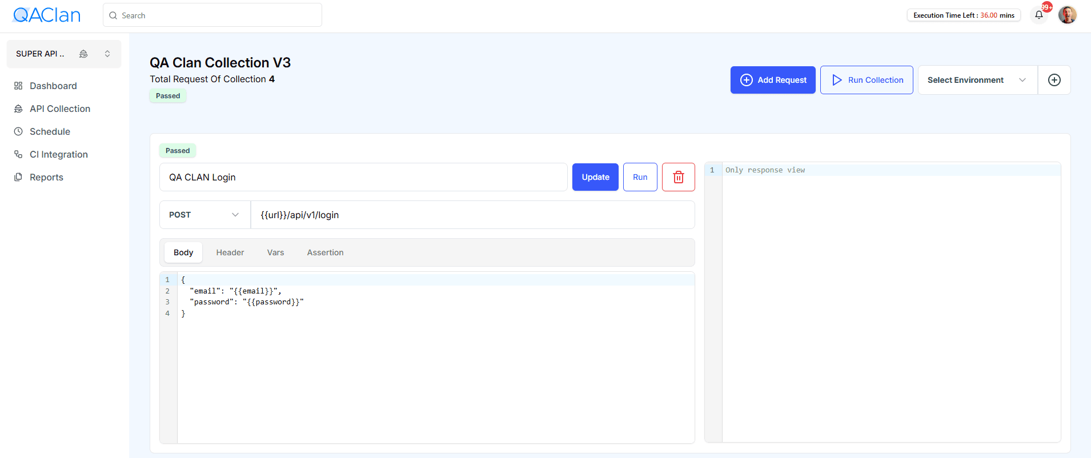Image resolution: width=1091 pixels, height=458 pixels.
Task: Click the API Collection sidebar icon
Action: [18, 109]
